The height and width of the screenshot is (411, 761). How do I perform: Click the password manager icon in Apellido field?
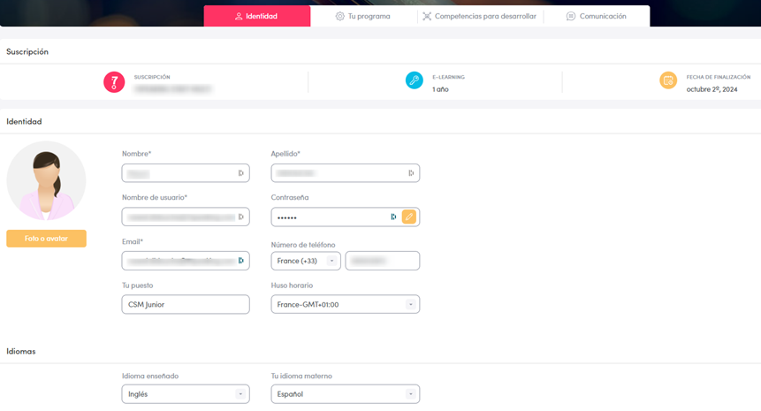click(x=411, y=173)
